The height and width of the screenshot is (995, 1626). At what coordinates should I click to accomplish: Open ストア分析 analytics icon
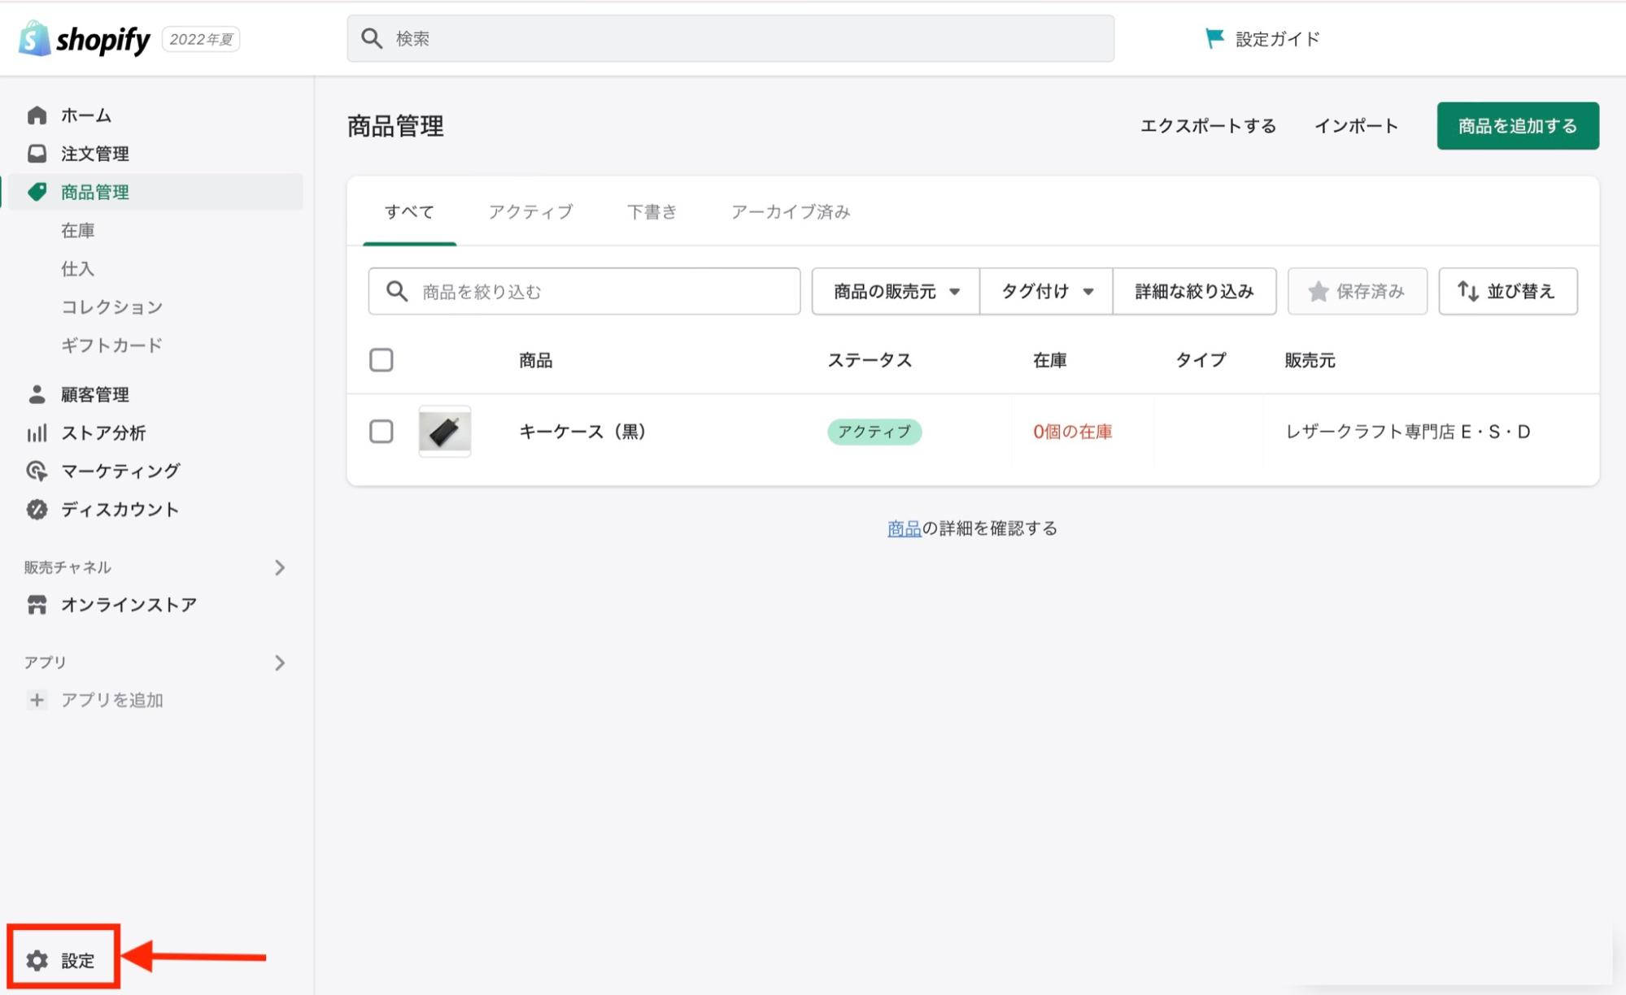coord(36,432)
